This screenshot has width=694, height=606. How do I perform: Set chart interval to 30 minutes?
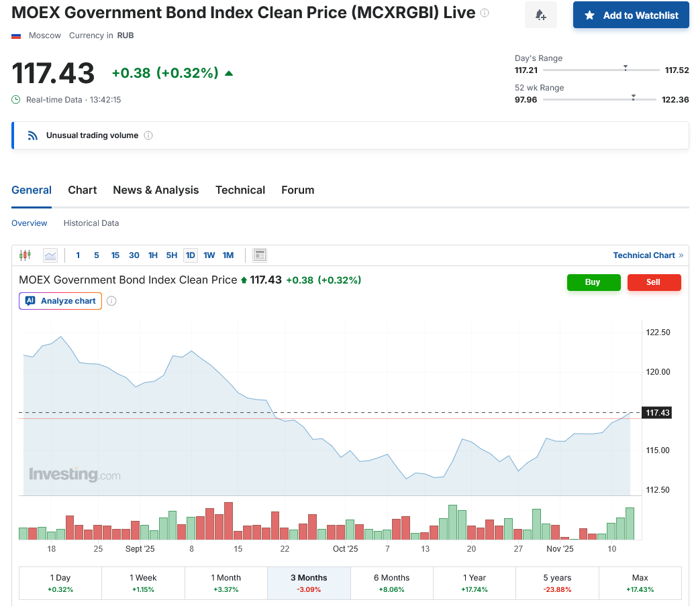(x=134, y=255)
